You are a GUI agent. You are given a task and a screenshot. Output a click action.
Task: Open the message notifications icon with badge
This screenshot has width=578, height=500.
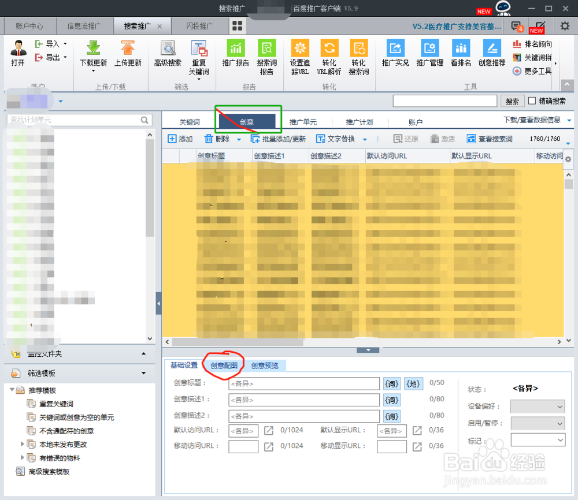(x=517, y=26)
